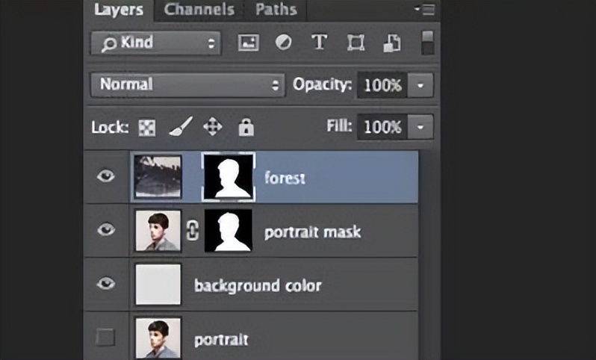Select the forest layer mask thumbnail
Screen dimensions: 596x360
[x=229, y=177]
